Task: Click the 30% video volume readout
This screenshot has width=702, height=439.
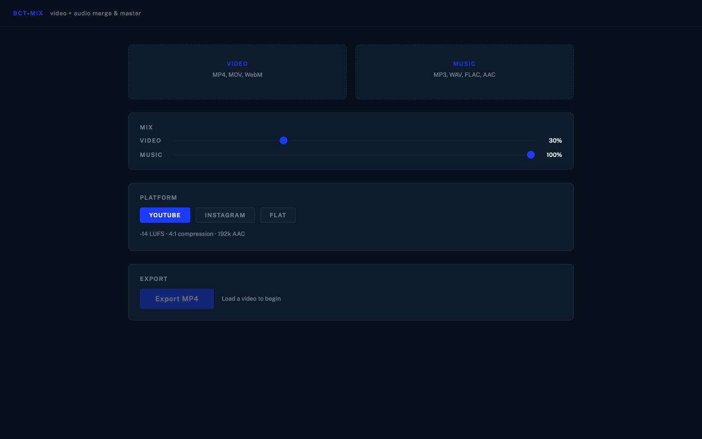Action: coord(555,140)
